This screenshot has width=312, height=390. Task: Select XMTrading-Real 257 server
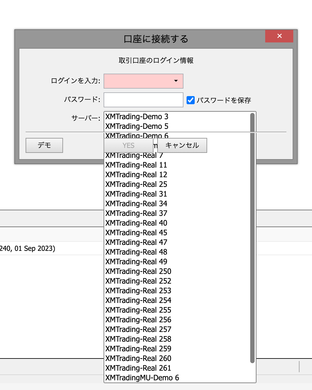click(177, 329)
